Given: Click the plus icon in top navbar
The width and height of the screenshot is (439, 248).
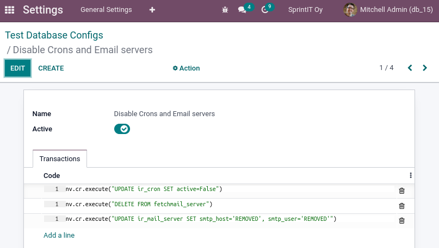Looking at the screenshot, I should pos(152,10).
